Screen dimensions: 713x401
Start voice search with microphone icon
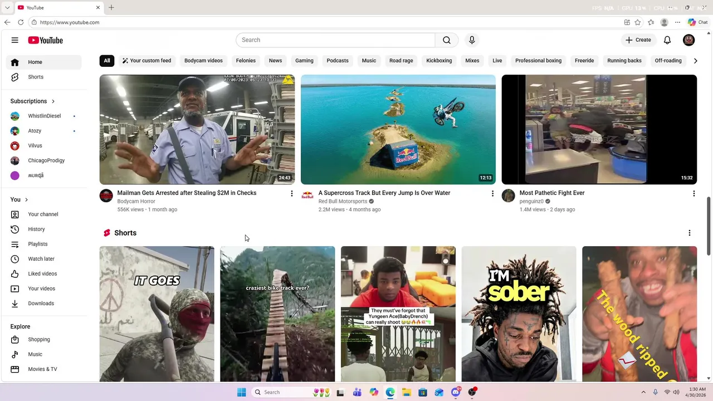[x=472, y=40]
